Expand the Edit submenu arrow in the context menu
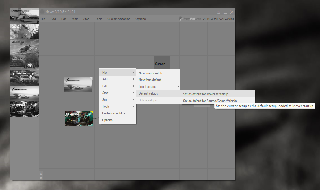 133,86
